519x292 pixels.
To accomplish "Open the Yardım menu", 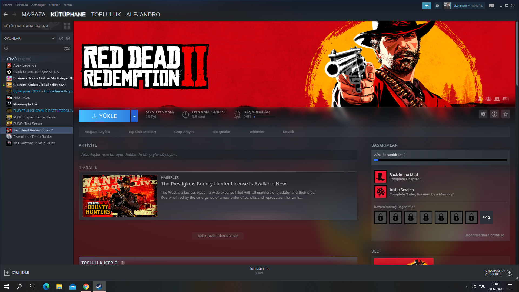I will [x=68, y=5].
